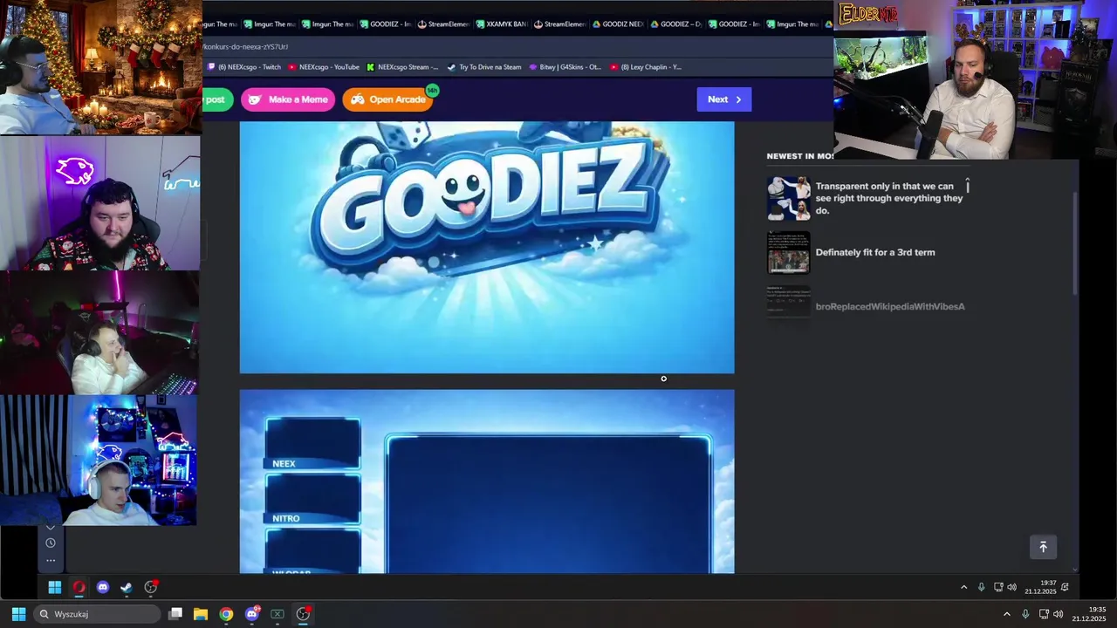
Task: Switch to the GOODIEZ – Dy Drive tab
Action: 676,24
